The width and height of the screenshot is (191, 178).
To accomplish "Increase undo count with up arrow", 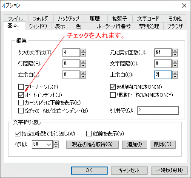I will (x=175, y=51).
